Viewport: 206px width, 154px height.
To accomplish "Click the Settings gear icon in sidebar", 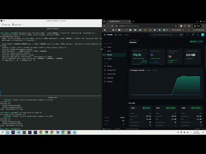I will pyautogui.click(x=105, y=81).
